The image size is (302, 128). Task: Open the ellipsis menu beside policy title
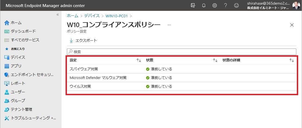point(169,25)
